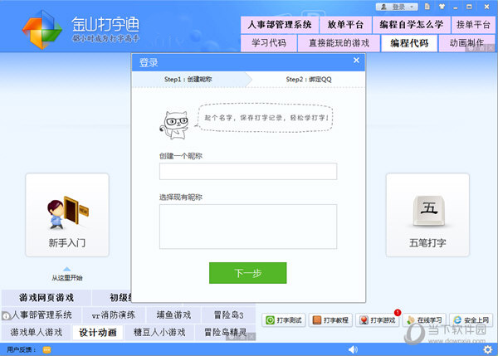Click the green 下一步 button
Image resolution: width=498 pixels, height=356 pixels.
(x=247, y=273)
